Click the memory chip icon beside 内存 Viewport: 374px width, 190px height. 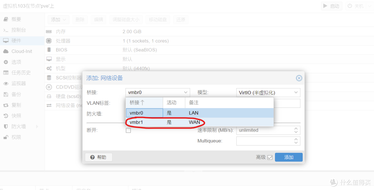tap(49, 32)
